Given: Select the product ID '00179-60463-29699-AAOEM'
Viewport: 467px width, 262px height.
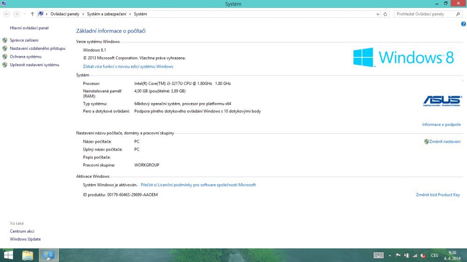Looking at the screenshot, I should coord(133,195).
